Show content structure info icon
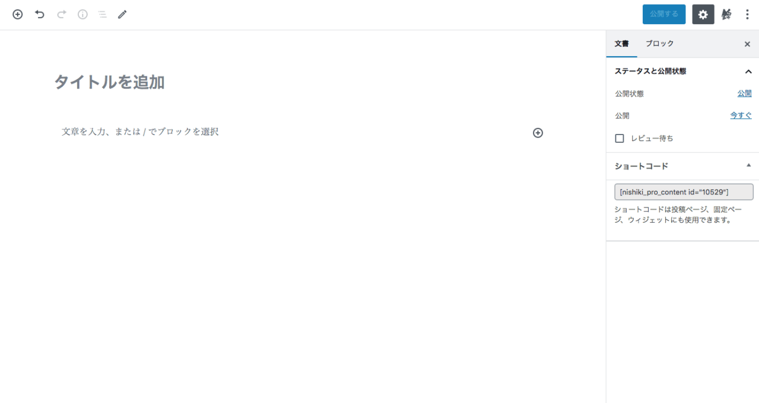The image size is (759, 403). pyautogui.click(x=82, y=14)
